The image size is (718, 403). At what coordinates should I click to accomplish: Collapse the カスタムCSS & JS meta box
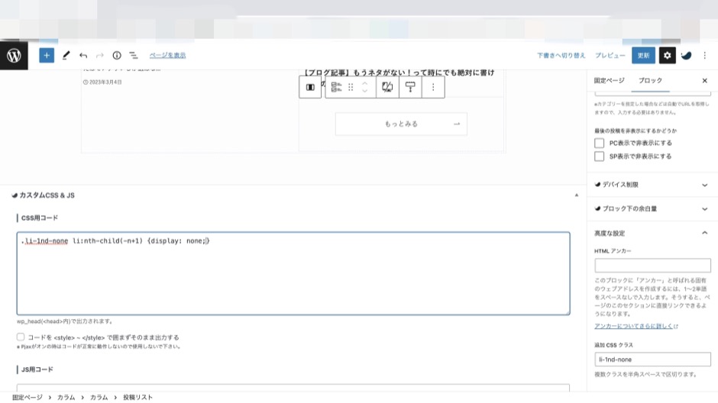tap(577, 195)
